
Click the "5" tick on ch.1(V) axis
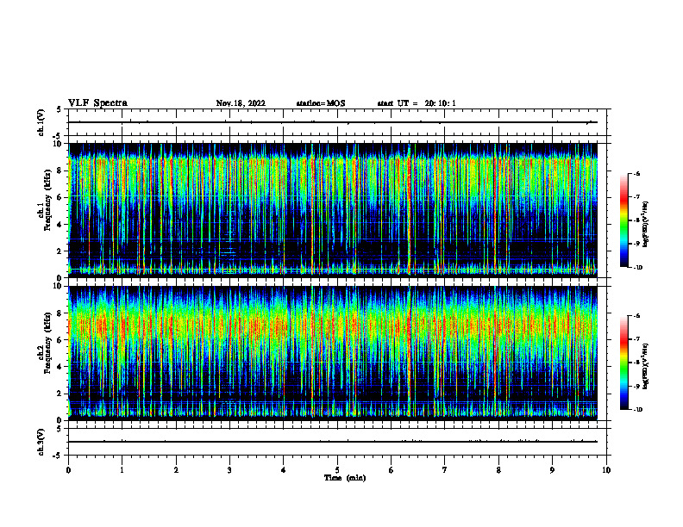(x=60, y=109)
